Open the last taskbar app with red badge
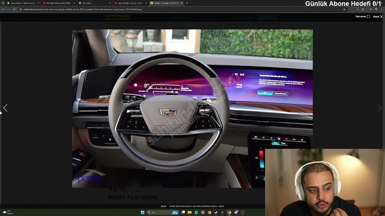Screen dimensions: 385x216 click(x=242, y=212)
